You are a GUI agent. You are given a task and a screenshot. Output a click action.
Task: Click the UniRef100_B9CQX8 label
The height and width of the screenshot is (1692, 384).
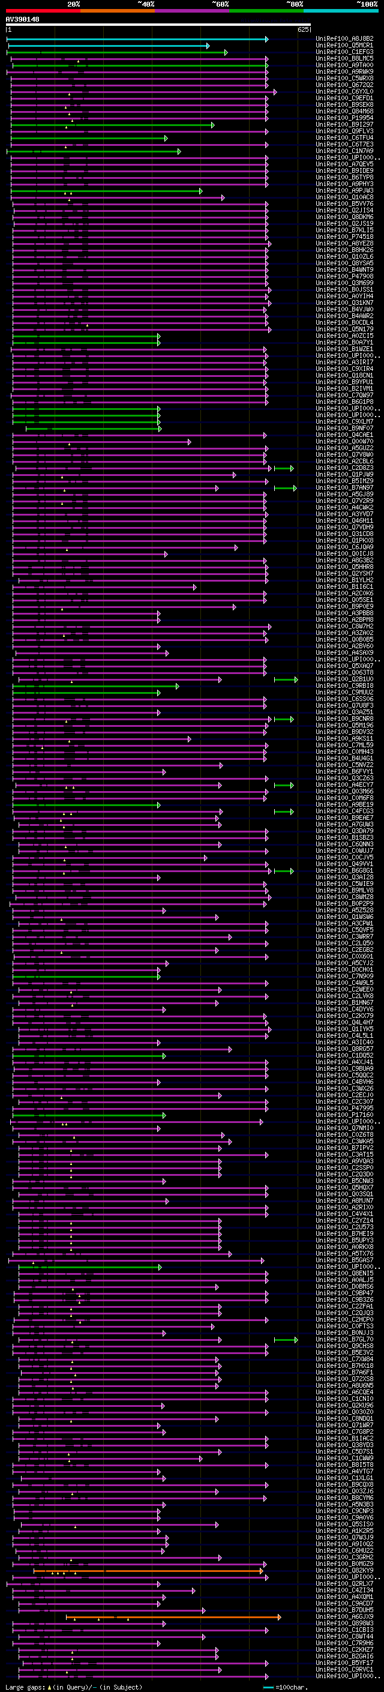coord(344,1484)
